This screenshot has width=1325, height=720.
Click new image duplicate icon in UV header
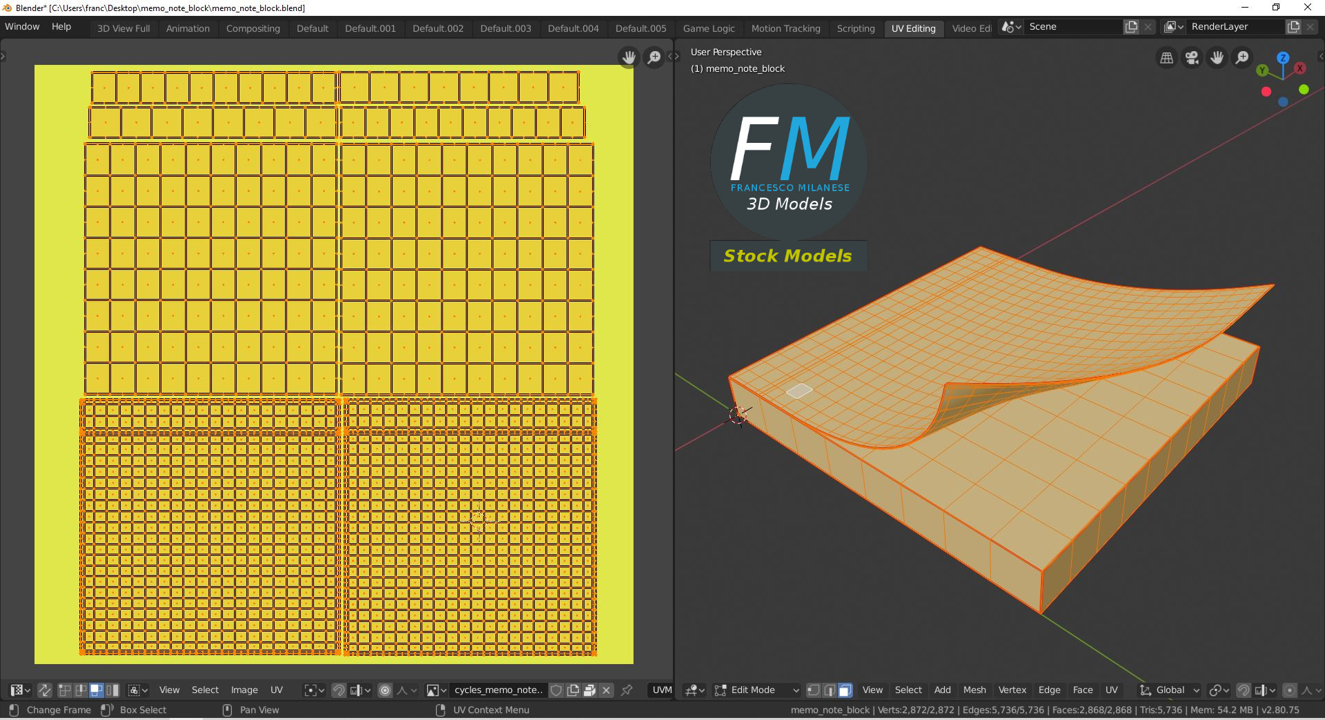coord(573,690)
